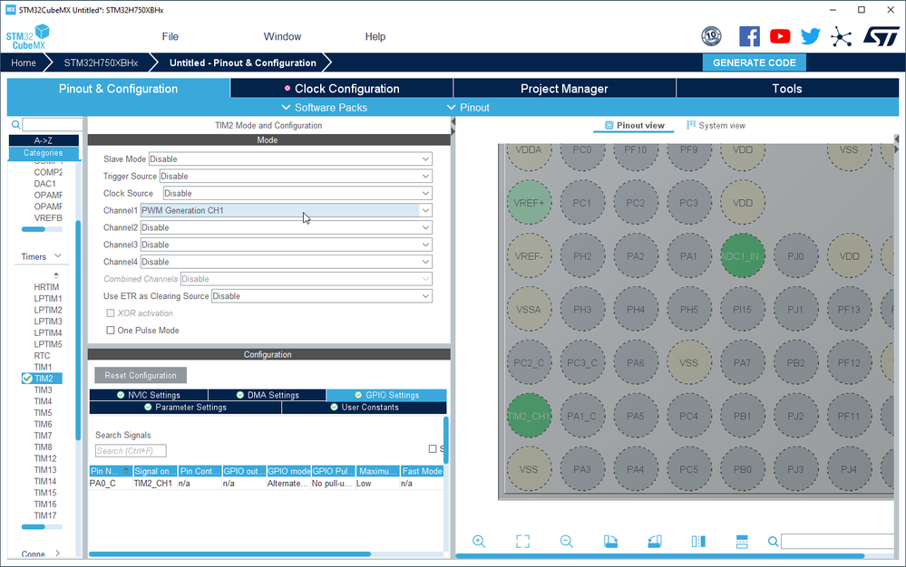This screenshot has height=567, width=906.
Task: Select the ADC1_IN green pin
Action: click(x=743, y=255)
